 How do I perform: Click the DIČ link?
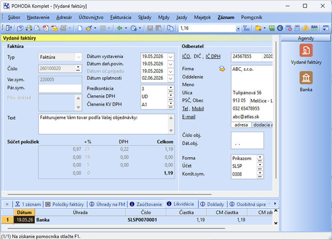pyautogui.click(x=198, y=57)
